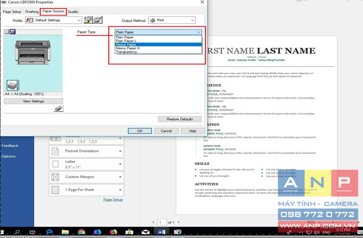Choose Plain Paper from the Paper Type list
The image size is (363, 238).
[x=158, y=37]
